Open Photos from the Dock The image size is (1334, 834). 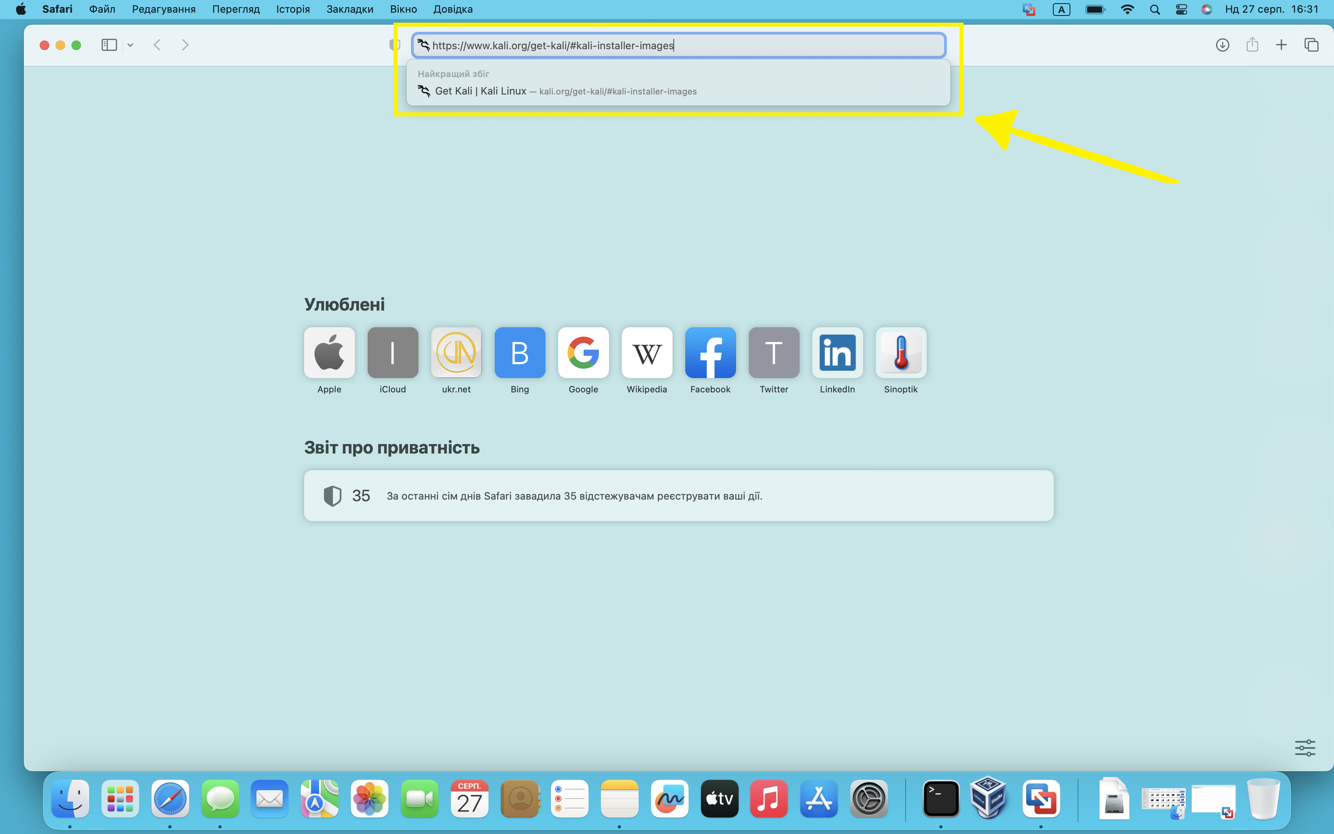pos(369,798)
